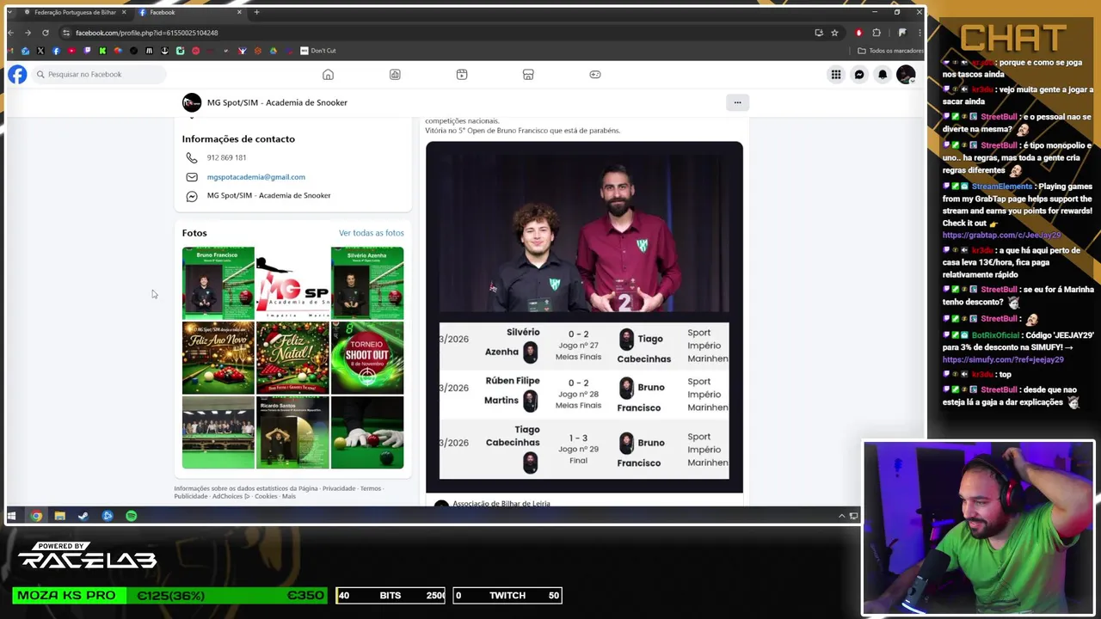Open the Facebook logo home link
This screenshot has height=619, width=1101.
coord(17,75)
